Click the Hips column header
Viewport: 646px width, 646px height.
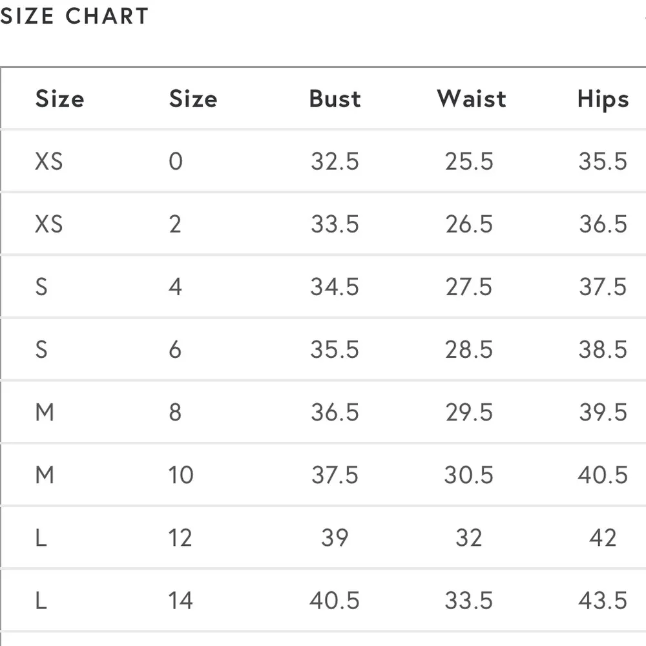pyautogui.click(x=603, y=99)
